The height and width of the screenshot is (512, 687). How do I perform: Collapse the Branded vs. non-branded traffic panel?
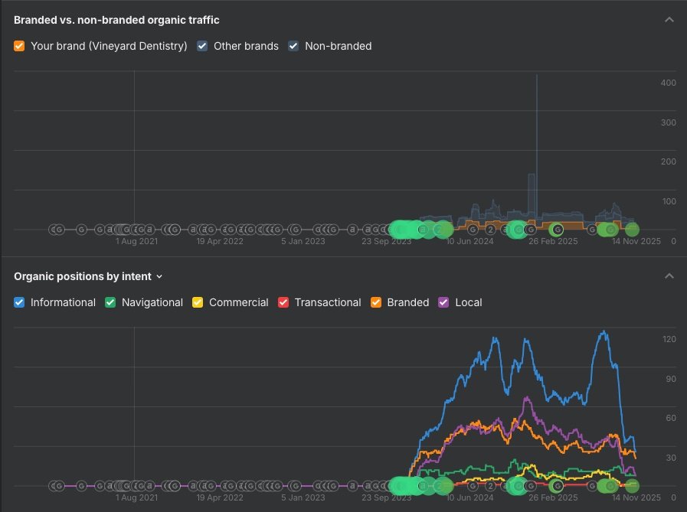coord(669,20)
